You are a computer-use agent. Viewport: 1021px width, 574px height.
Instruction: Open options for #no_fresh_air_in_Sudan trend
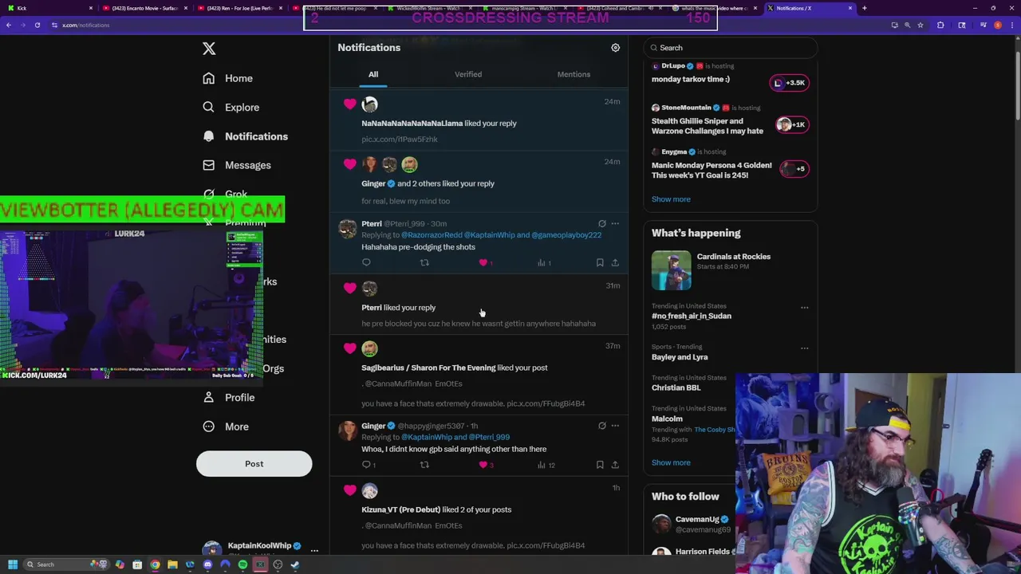pyautogui.click(x=804, y=308)
